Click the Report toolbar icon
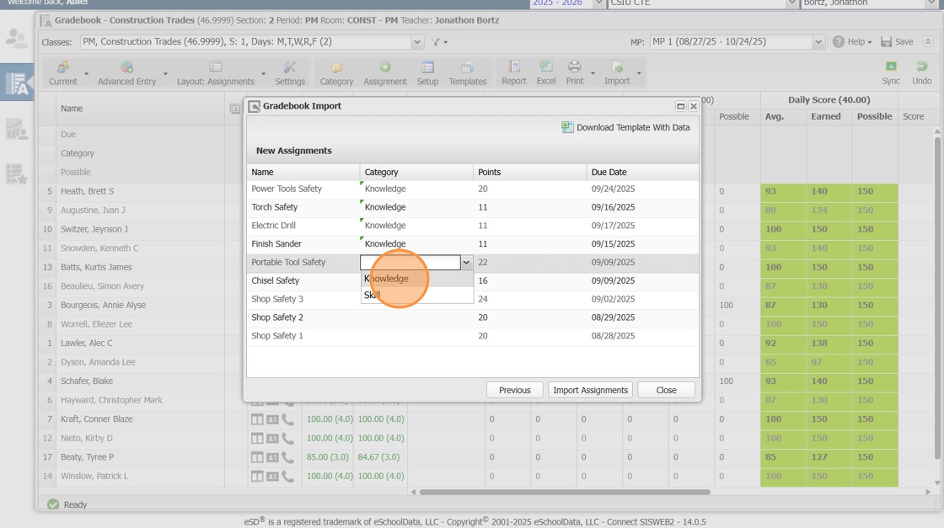This screenshot has width=944, height=528. (x=513, y=72)
